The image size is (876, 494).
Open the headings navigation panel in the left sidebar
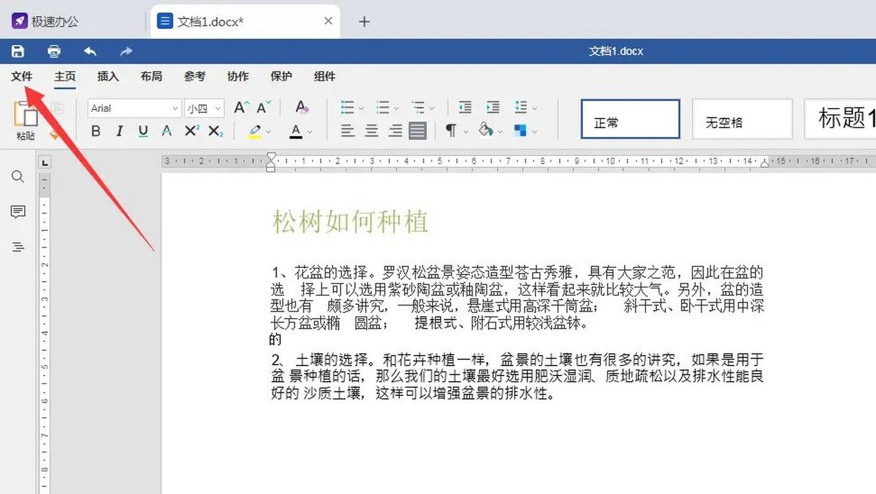click(x=18, y=247)
